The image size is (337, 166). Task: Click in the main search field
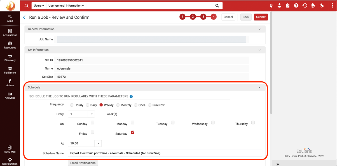150,6
